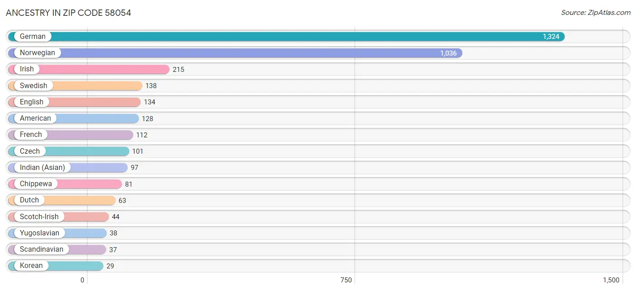Select the Scotch-Irish label
Viewport: 636px width, 291px height.
[39, 217]
